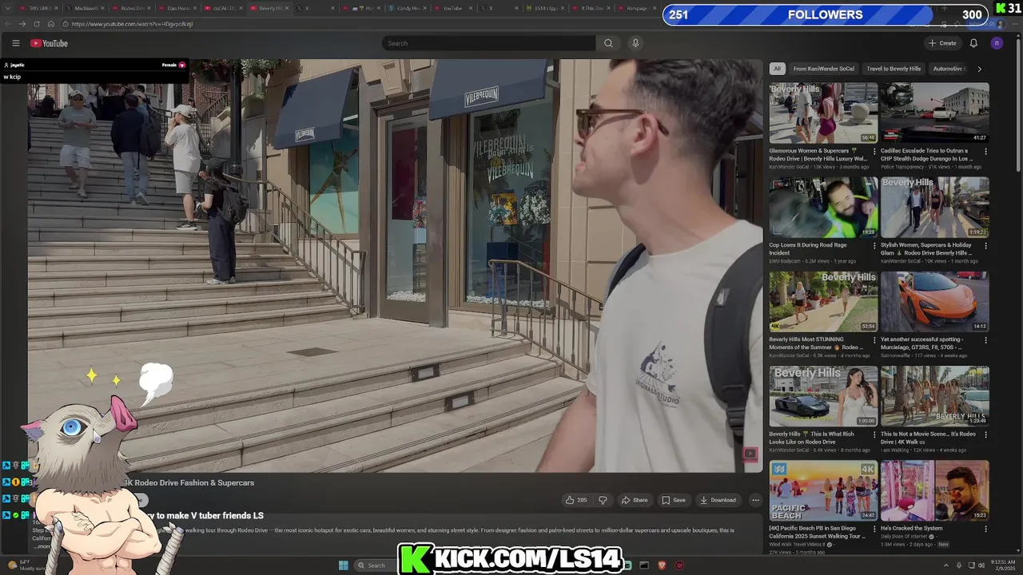
Task: Focus the YouTube search field
Action: [x=488, y=43]
